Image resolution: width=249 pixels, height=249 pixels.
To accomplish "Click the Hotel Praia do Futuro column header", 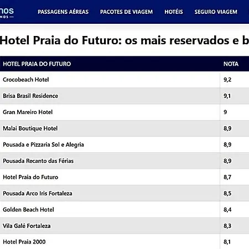I will (x=37, y=64).
